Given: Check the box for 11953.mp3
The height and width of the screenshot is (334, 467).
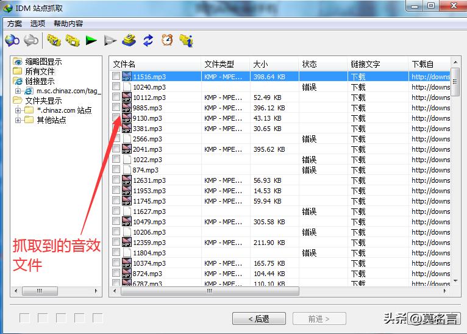Looking at the screenshot, I should 116,190.
